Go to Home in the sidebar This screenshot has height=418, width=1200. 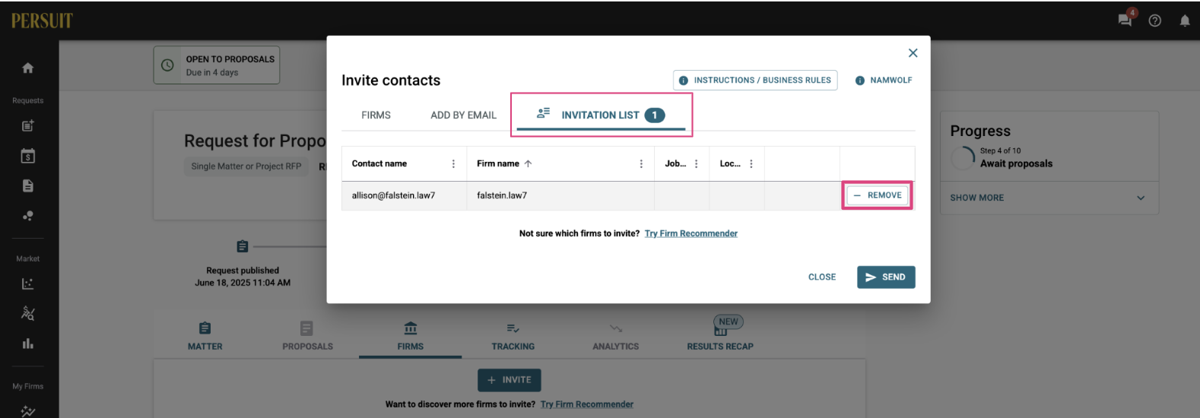[x=28, y=68]
